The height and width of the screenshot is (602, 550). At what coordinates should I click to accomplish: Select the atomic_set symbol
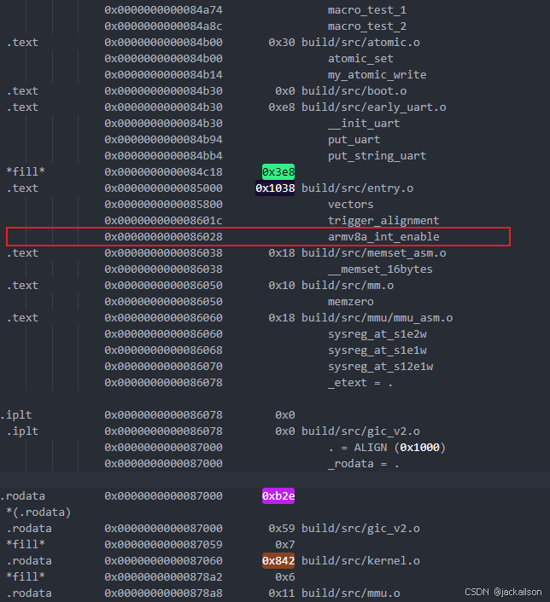coord(360,58)
